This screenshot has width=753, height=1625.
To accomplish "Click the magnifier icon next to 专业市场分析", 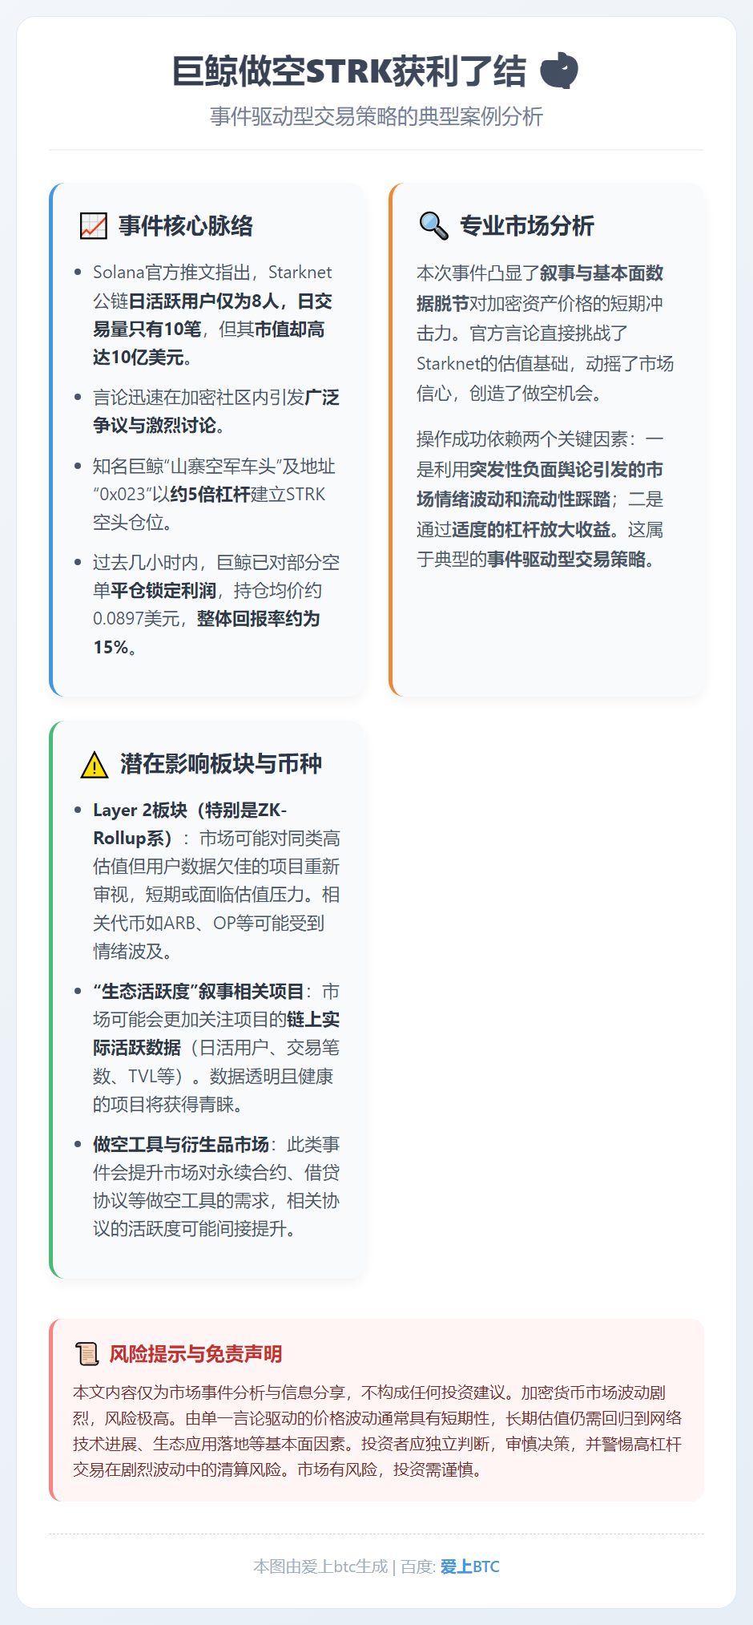I will [433, 226].
